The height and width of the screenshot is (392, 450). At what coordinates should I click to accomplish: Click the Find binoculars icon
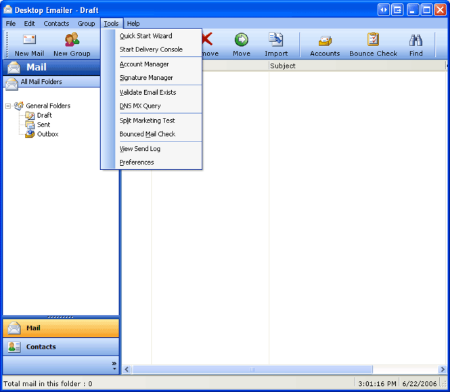click(x=415, y=40)
